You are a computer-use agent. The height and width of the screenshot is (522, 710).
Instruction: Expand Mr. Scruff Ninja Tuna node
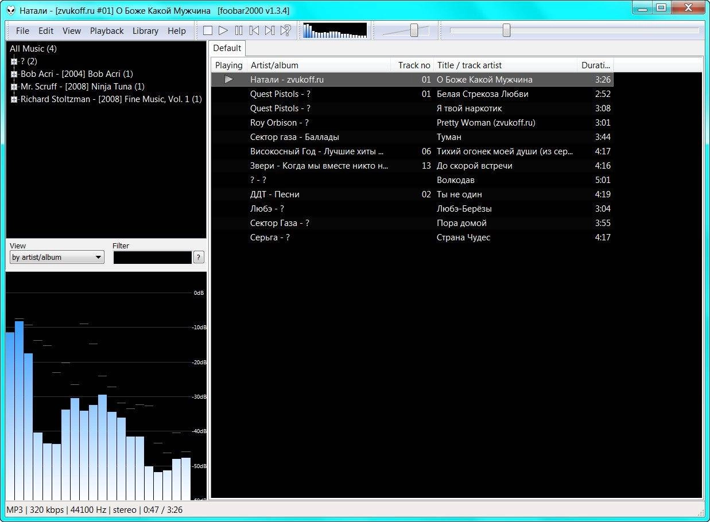14,87
